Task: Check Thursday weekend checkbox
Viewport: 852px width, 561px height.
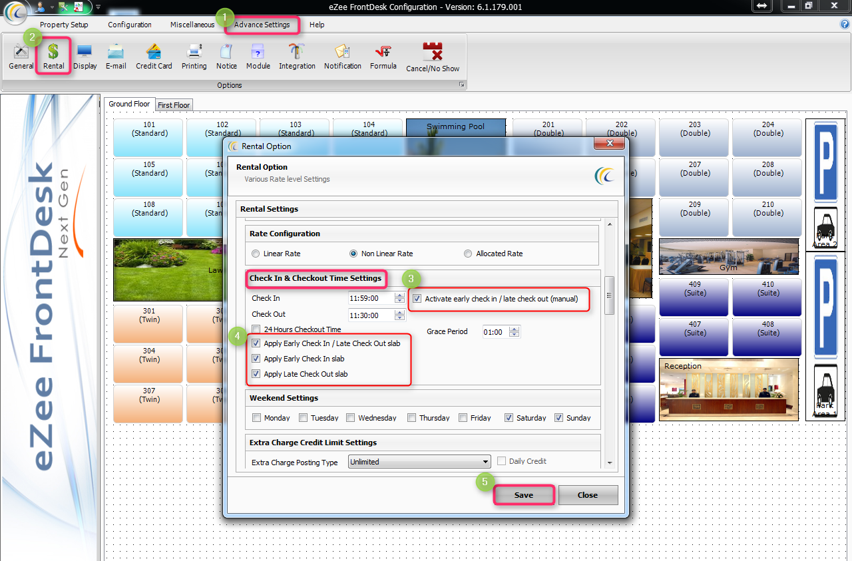Action: [x=411, y=418]
